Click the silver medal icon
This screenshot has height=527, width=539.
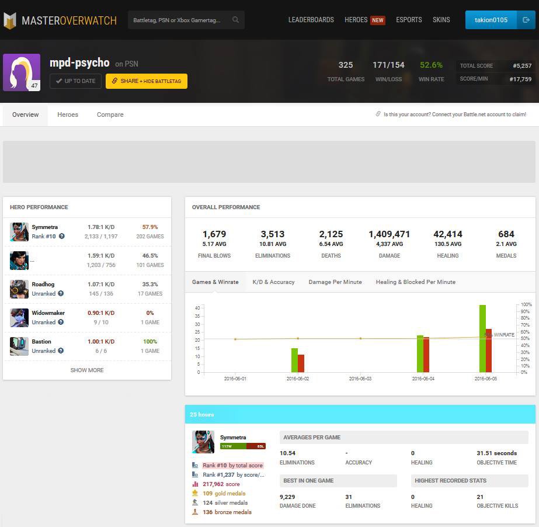pyautogui.click(x=195, y=502)
